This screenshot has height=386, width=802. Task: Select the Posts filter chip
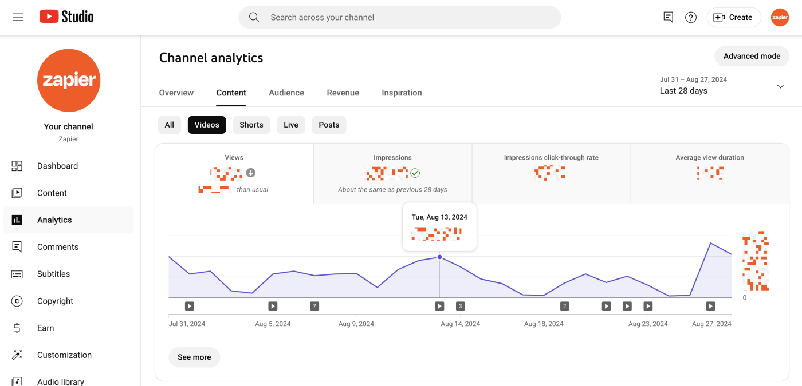pos(329,125)
